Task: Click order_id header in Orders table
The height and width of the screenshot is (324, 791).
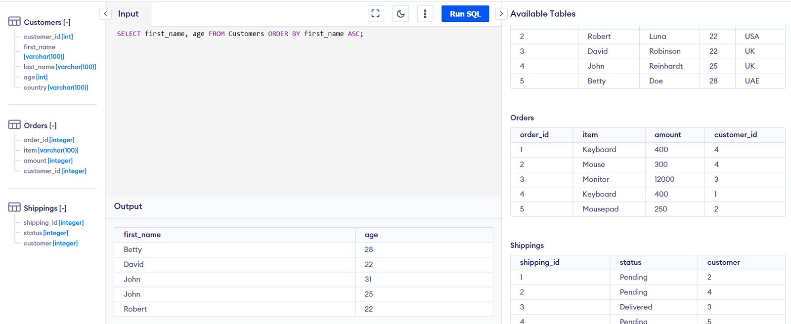Action: (534, 134)
